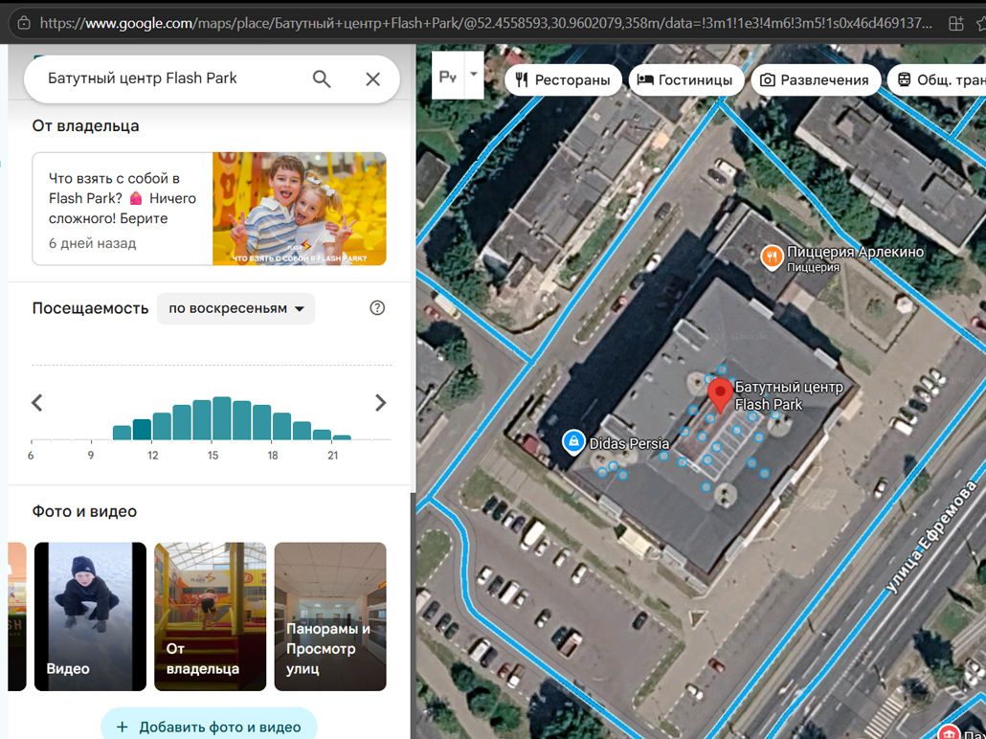
Task: Go to previous day with left chevron
Action: pyautogui.click(x=37, y=402)
